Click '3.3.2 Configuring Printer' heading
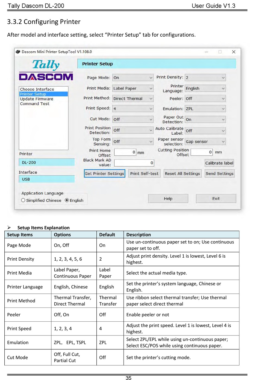The image size is (258, 380). [x=44, y=22]
